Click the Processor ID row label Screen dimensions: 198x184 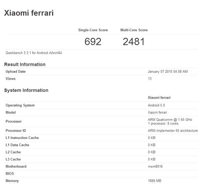[x=16, y=131]
